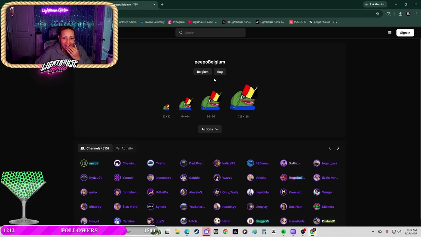Open the YouTube Lighthouse_Girlie bookmark
Viewport: 421px width, 237px height.
click(x=203, y=22)
